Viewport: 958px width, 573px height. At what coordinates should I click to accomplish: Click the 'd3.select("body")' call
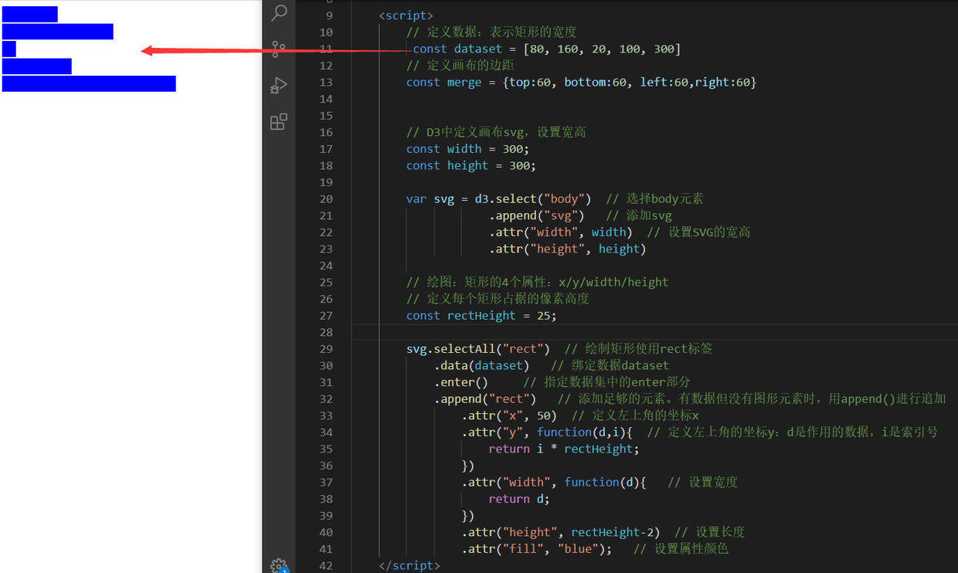pos(533,199)
